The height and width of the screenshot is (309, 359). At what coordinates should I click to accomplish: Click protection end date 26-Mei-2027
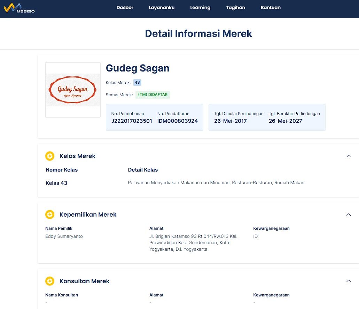(x=285, y=121)
